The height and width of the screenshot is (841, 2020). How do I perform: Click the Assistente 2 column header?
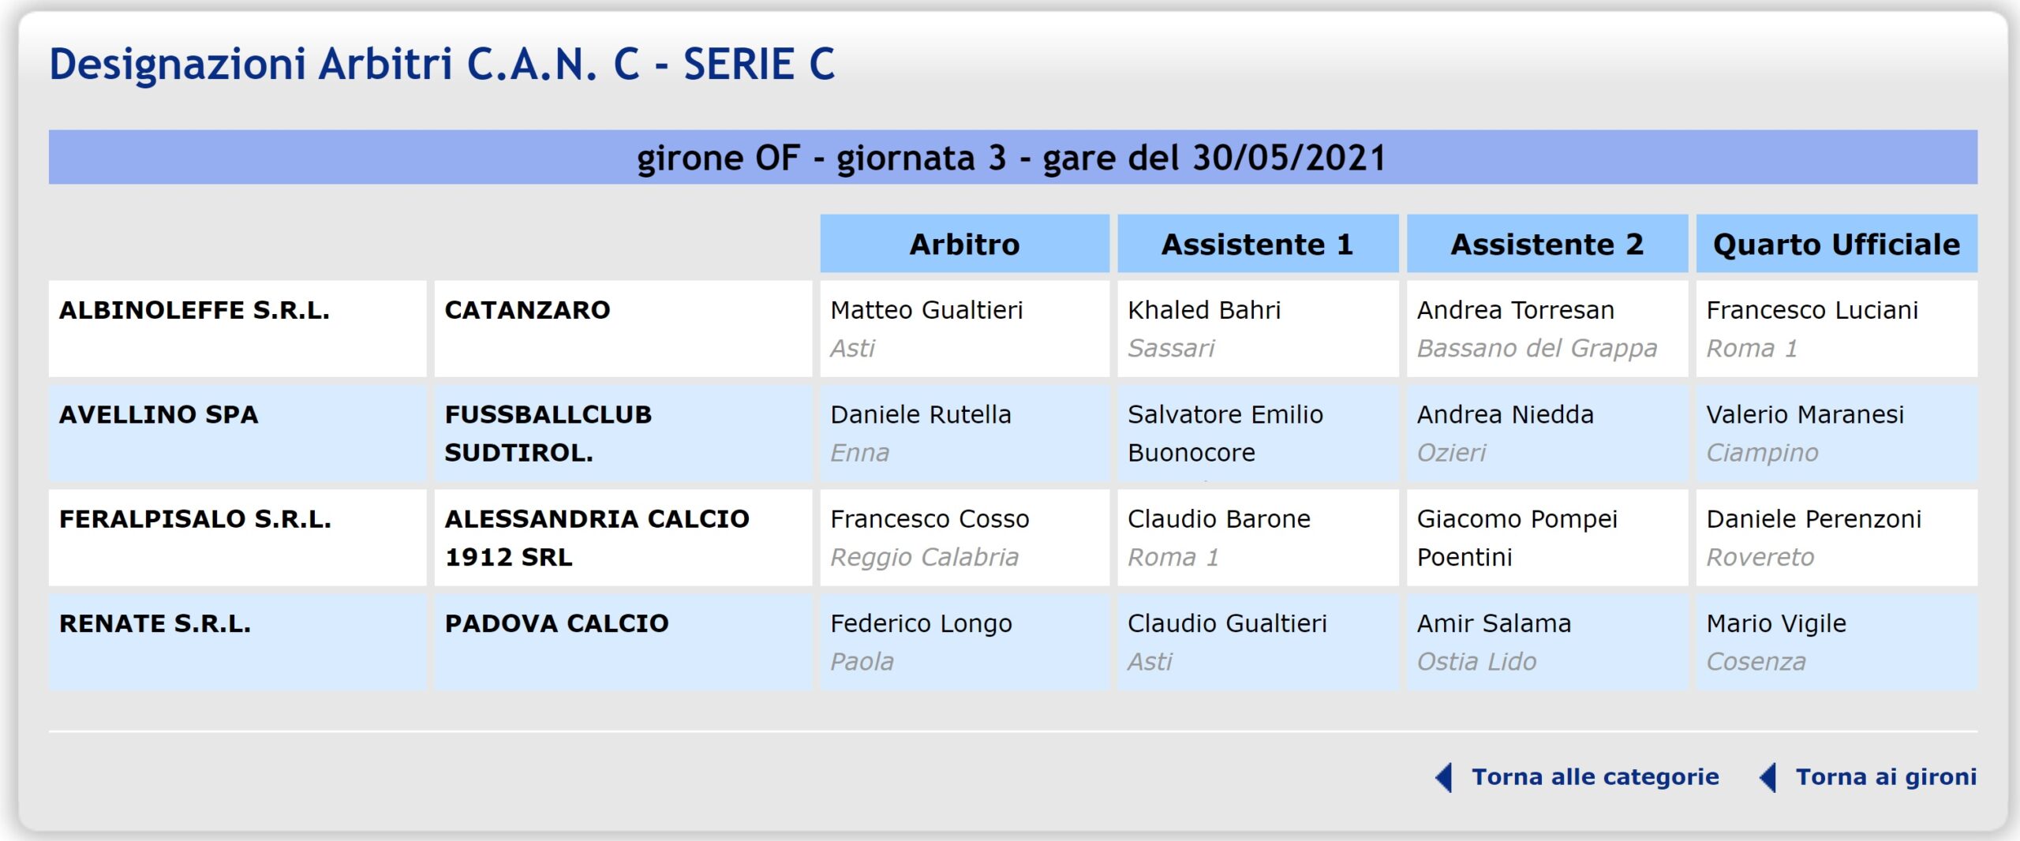(x=1547, y=245)
